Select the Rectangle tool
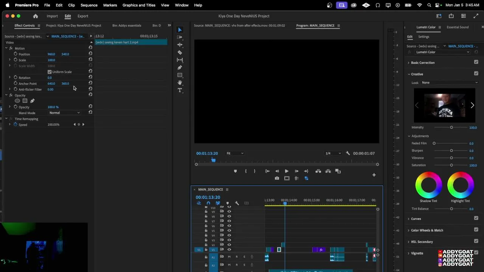This screenshot has height=272, width=484. pyautogui.click(x=180, y=75)
